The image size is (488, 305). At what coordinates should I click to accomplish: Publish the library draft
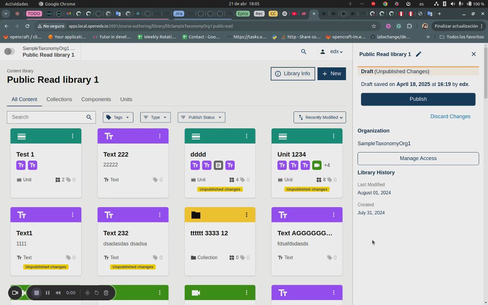418,99
